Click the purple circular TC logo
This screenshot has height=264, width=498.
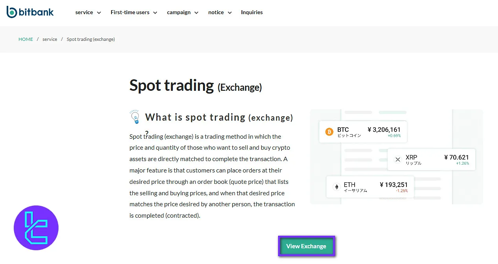tap(36, 228)
